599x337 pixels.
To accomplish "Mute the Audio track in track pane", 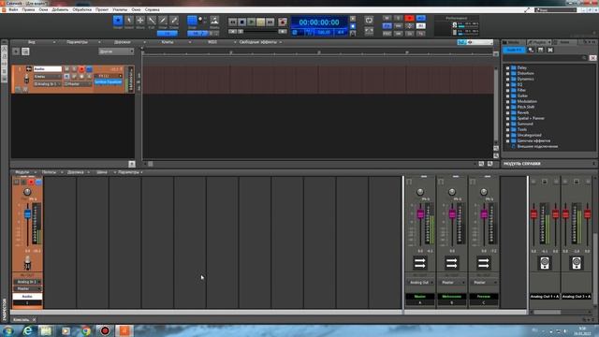I will (66, 69).
